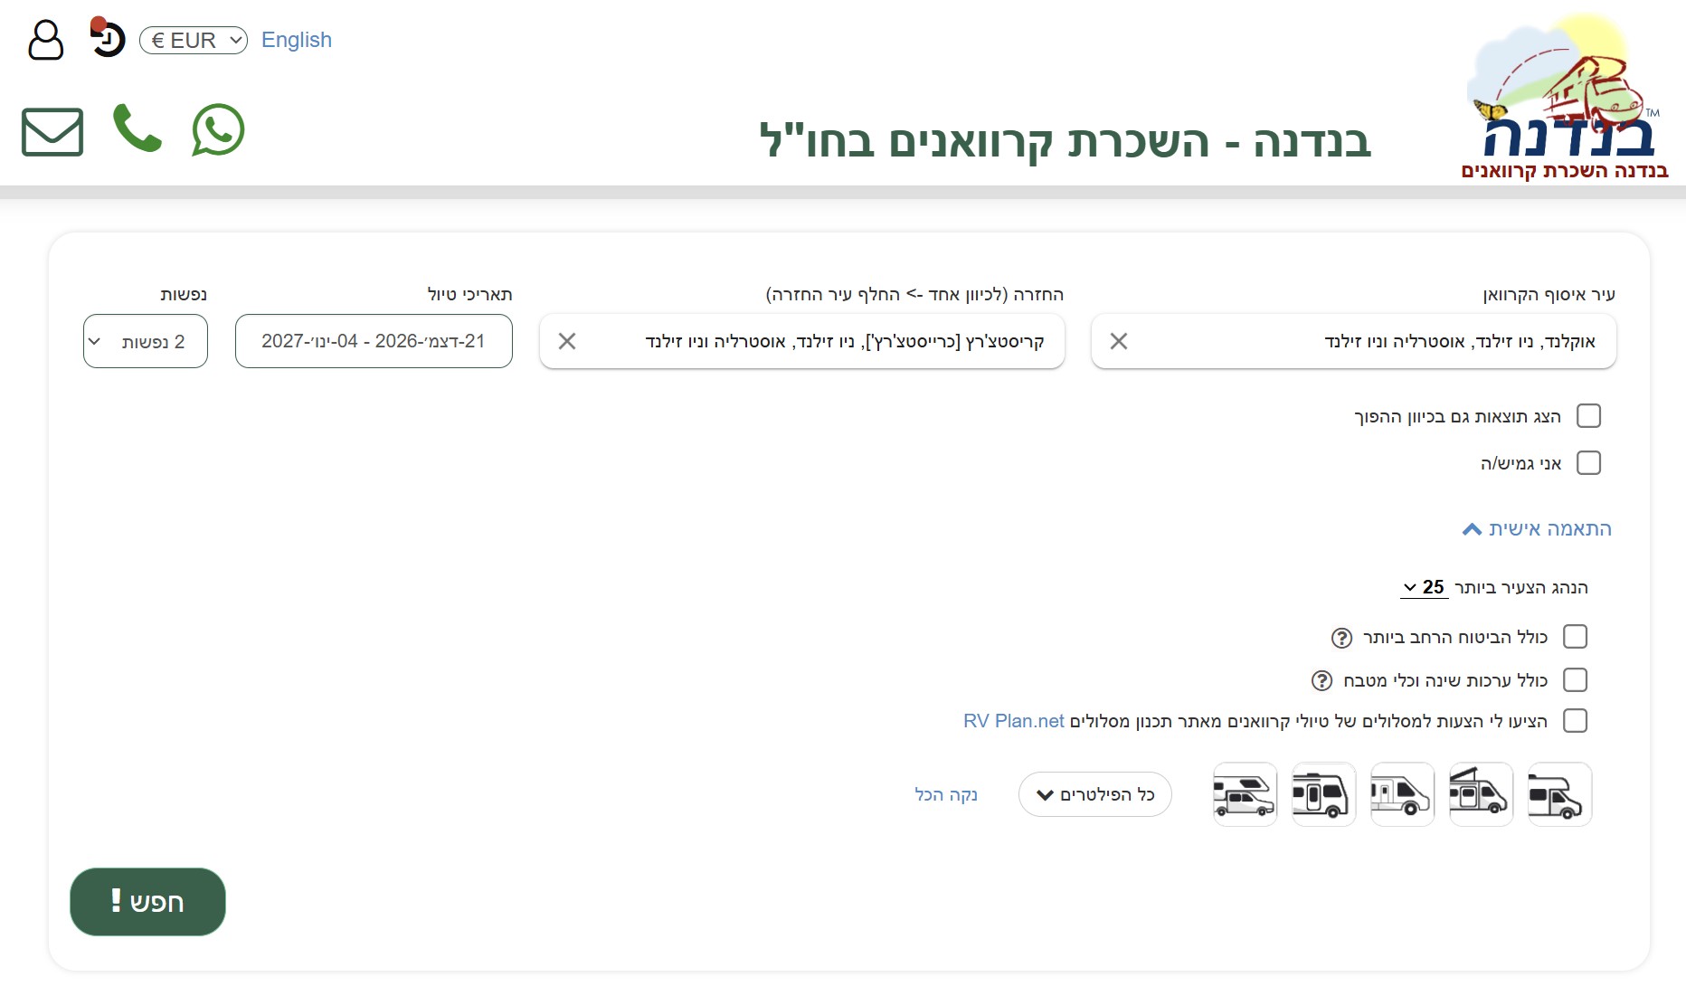This screenshot has width=1686, height=996.
Task: Click the phone contact icon
Action: [x=137, y=130]
